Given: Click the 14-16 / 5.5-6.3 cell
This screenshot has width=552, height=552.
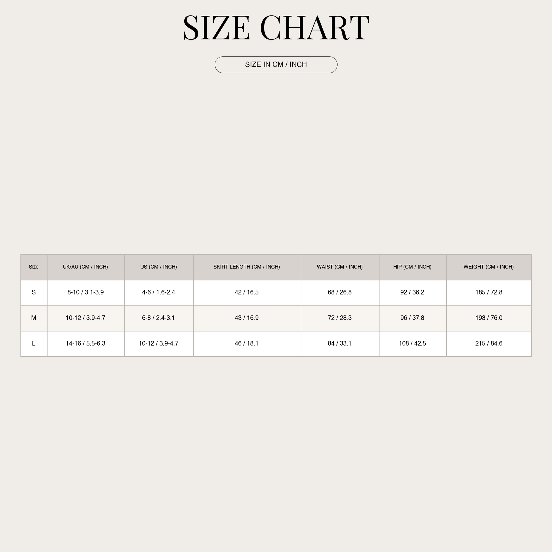Looking at the screenshot, I should pos(86,344).
